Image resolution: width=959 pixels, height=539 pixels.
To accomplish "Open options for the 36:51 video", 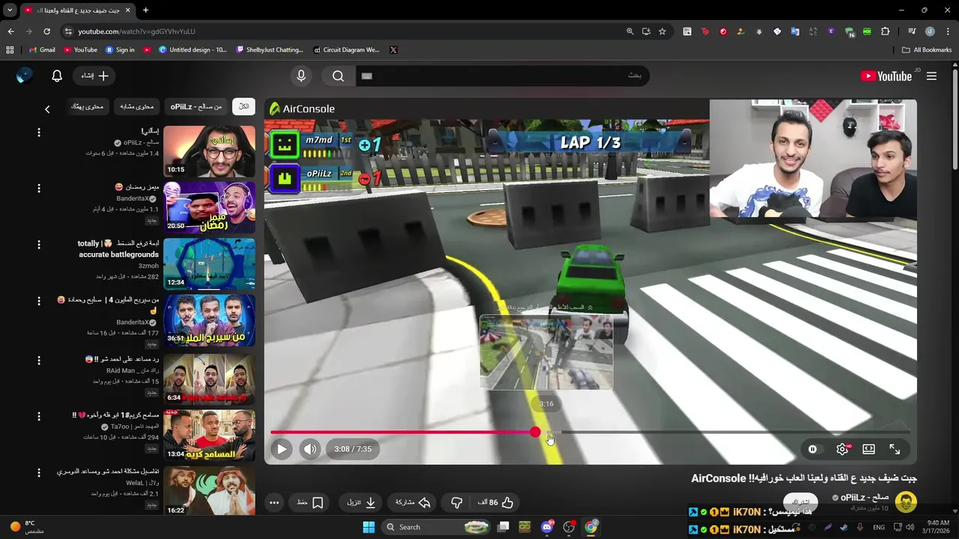I will coord(39,301).
